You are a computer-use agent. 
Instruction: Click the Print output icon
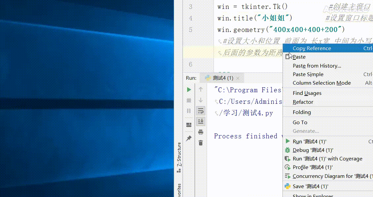tap(201, 132)
